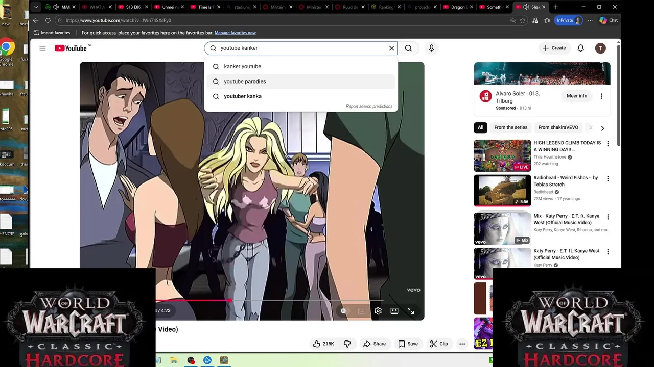
Task: Close the 'Unmei' browser tab
Action: pos(182,7)
